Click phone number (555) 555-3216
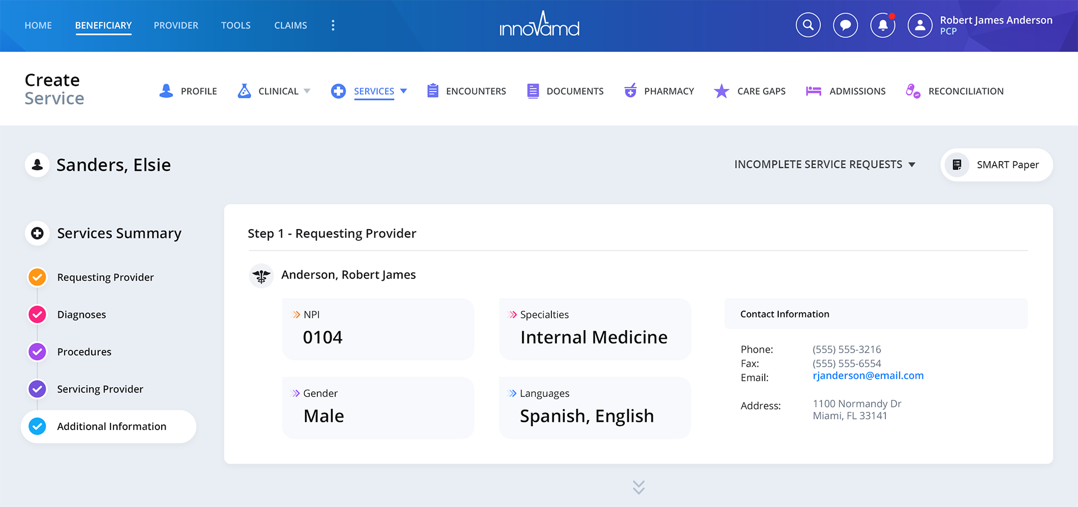The height and width of the screenshot is (507, 1078). (847, 349)
